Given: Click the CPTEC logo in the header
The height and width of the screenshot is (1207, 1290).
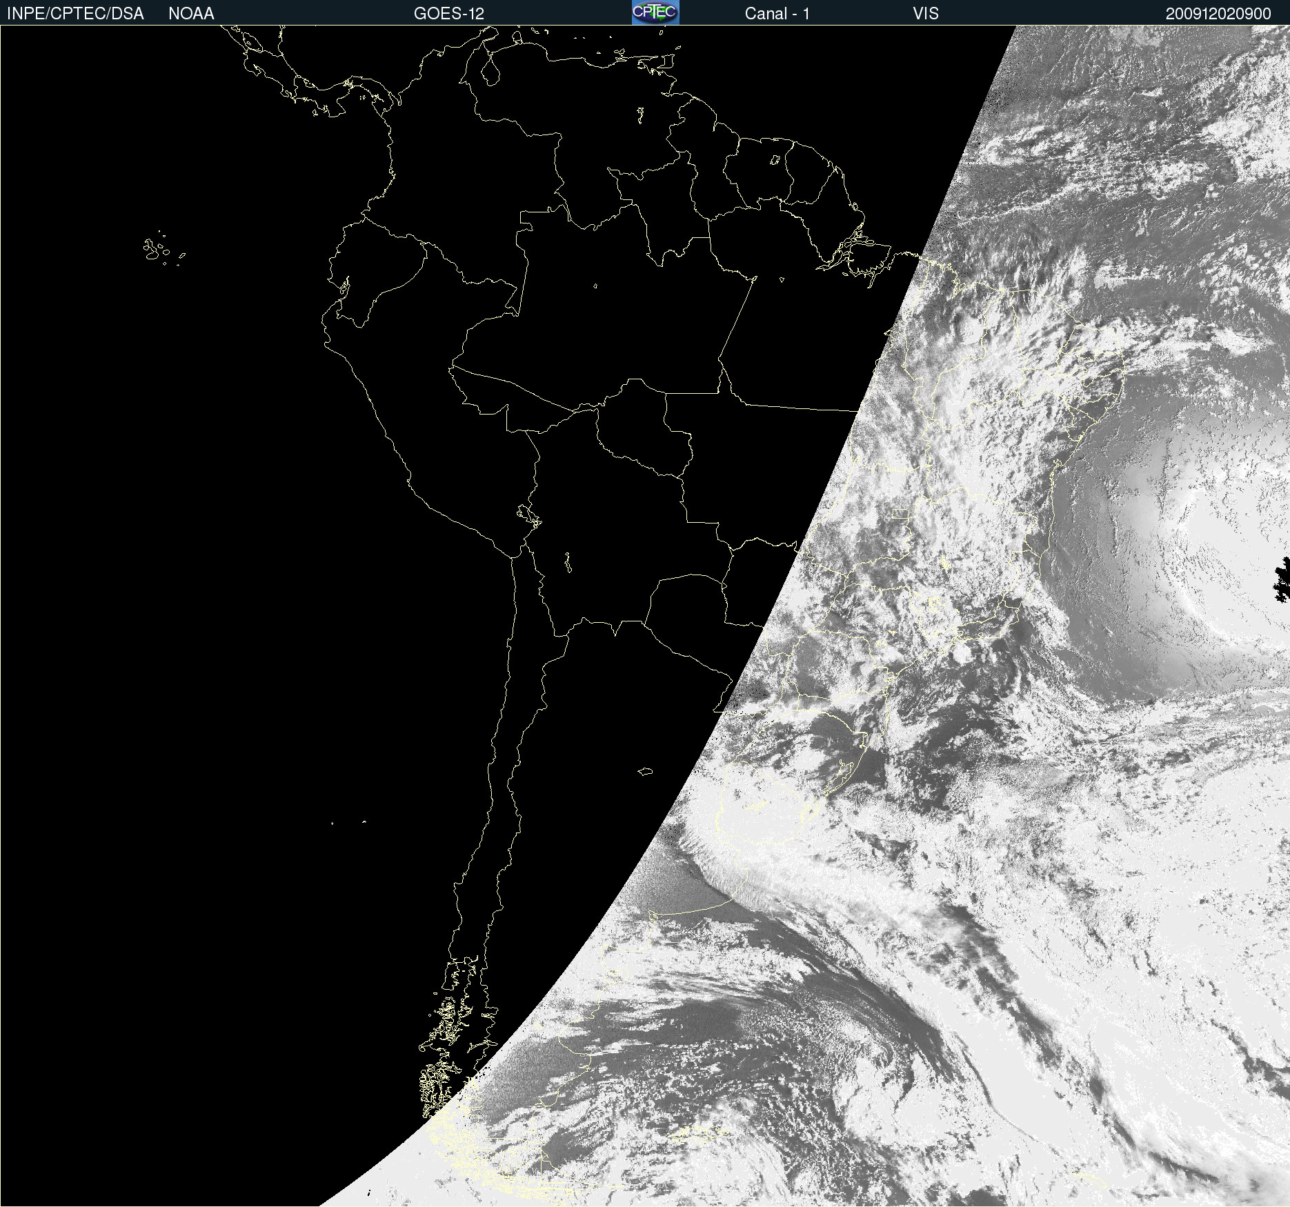Looking at the screenshot, I should coord(655,12).
